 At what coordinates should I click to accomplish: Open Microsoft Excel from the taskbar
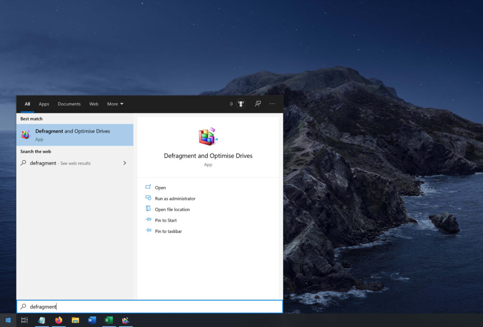click(x=108, y=320)
